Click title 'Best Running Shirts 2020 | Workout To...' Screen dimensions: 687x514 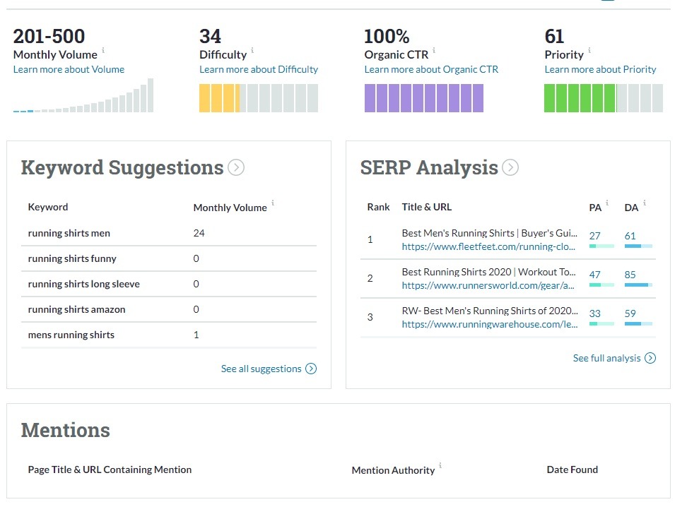click(489, 272)
